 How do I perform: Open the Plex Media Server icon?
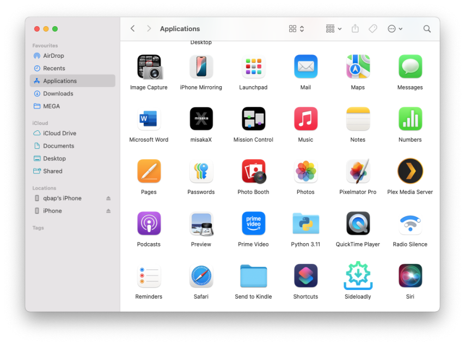point(410,171)
